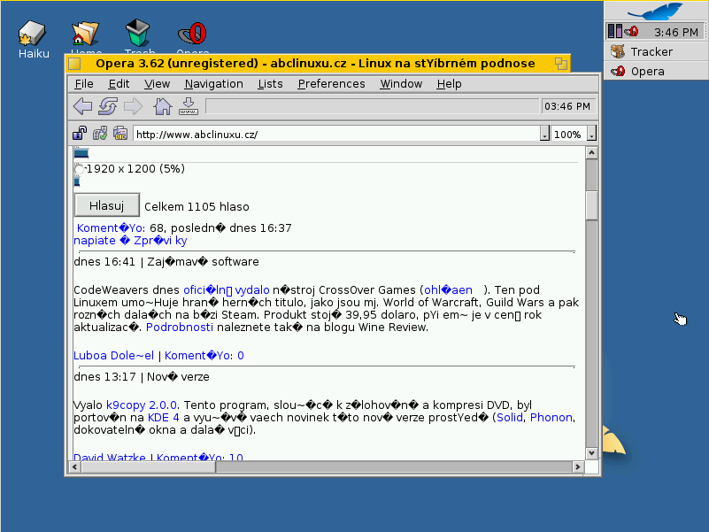Open the Koment link above napiate
This screenshot has width=709, height=532.
pos(111,228)
